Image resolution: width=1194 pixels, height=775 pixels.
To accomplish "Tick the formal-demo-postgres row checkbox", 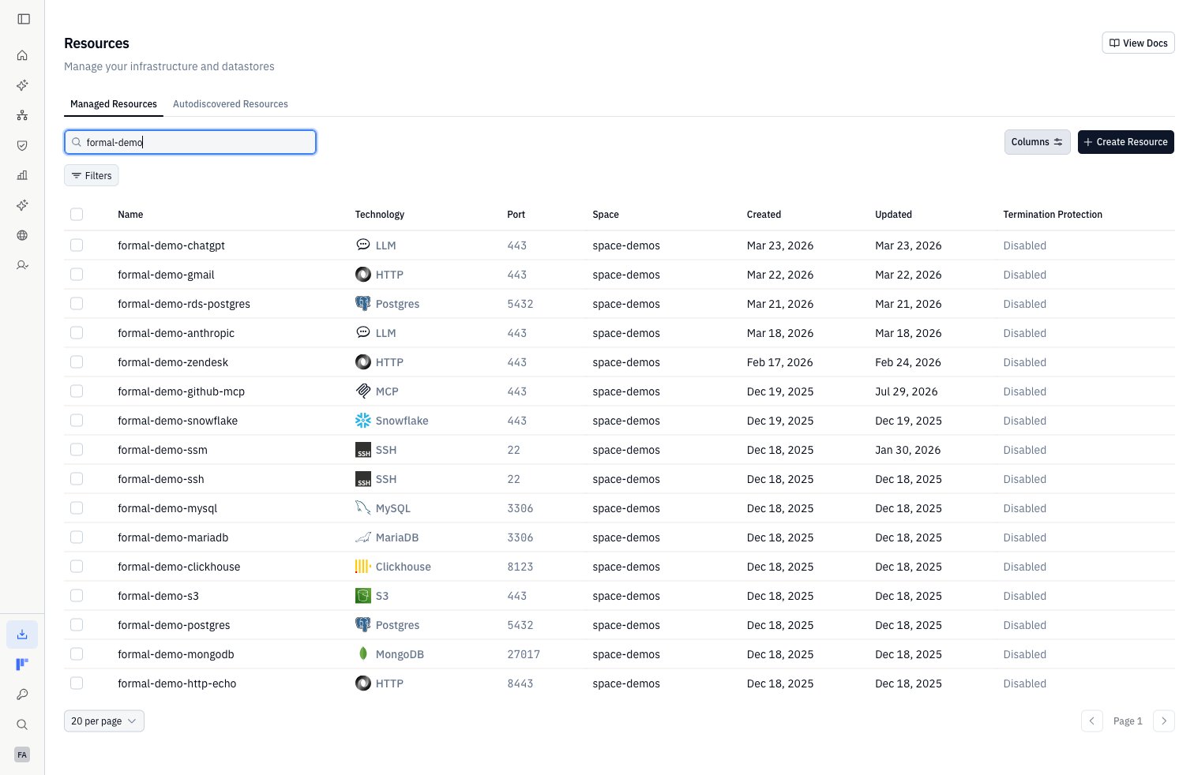I will (77, 625).
